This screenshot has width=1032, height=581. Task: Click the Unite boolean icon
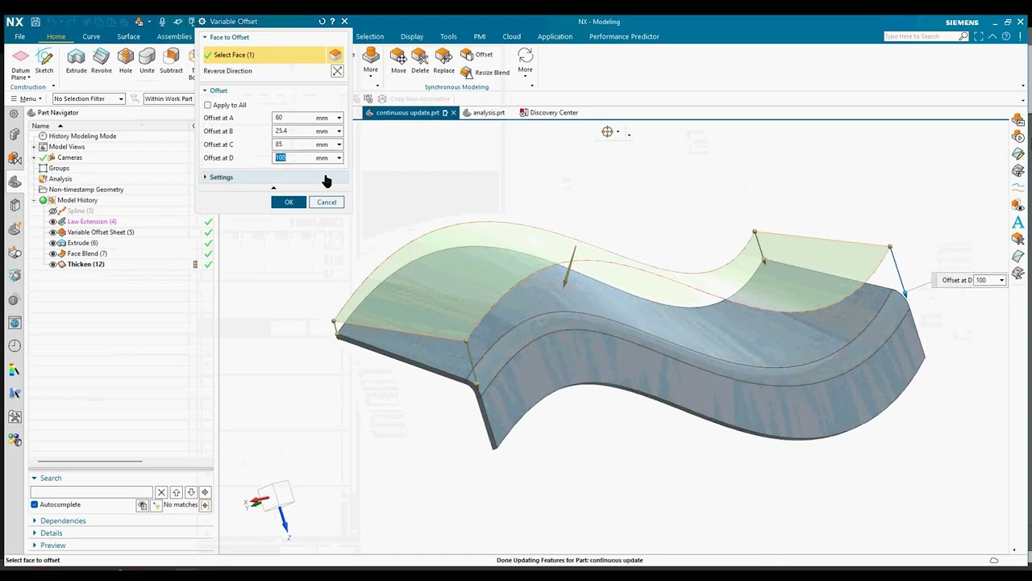click(x=147, y=56)
